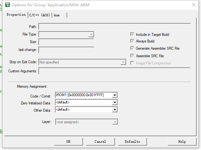Click the Generate Assembler SRC File label
Image resolution: width=201 pixels, height=150 pixels.
tap(158, 48)
